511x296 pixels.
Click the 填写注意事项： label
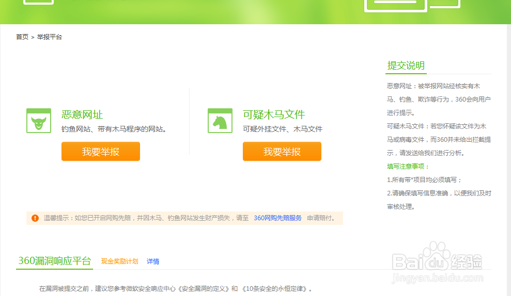tap(408, 166)
